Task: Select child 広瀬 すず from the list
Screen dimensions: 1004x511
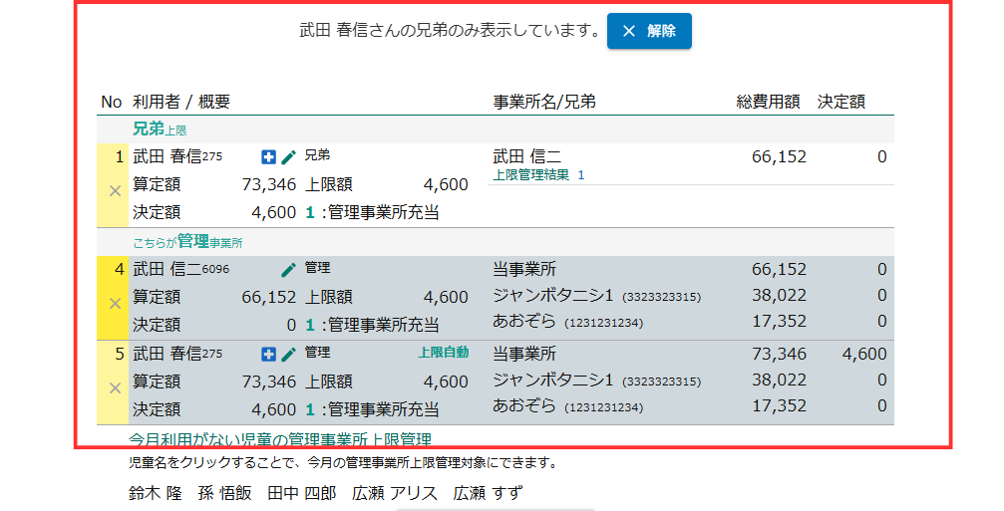Action: (x=488, y=494)
